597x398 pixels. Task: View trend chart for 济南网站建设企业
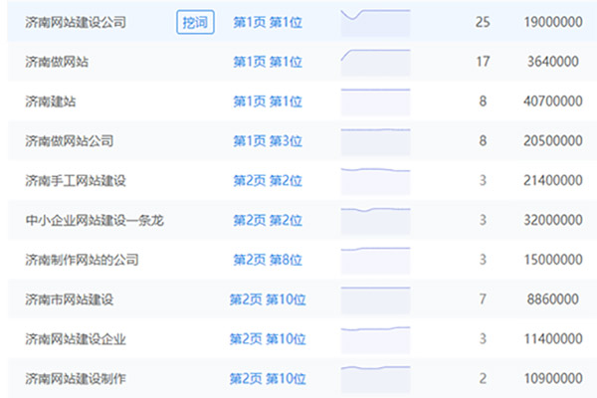pos(375,339)
